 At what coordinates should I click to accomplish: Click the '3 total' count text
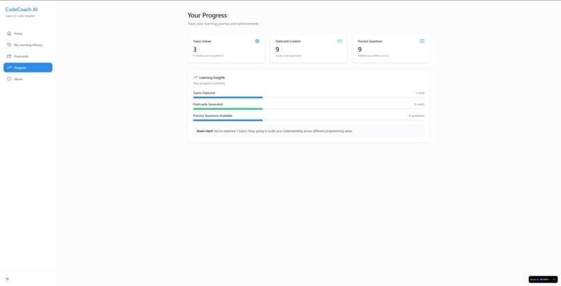pyautogui.click(x=420, y=93)
